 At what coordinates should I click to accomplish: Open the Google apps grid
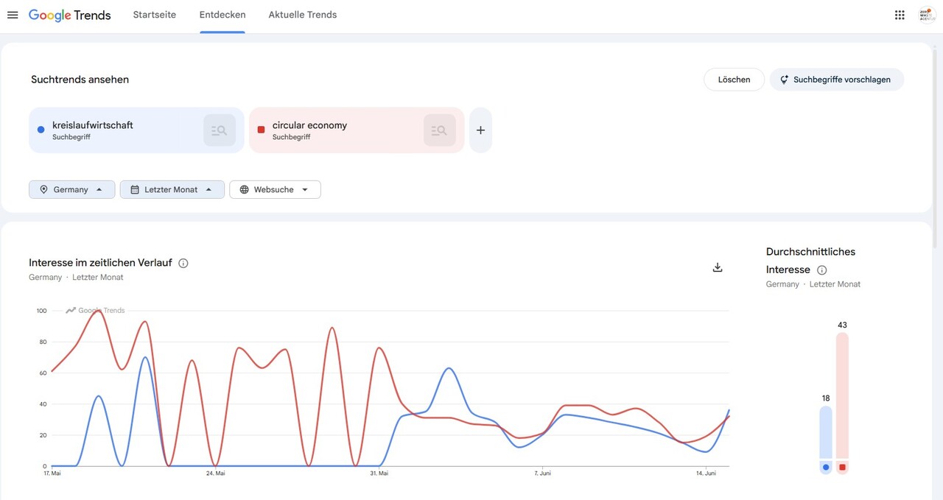pos(900,15)
